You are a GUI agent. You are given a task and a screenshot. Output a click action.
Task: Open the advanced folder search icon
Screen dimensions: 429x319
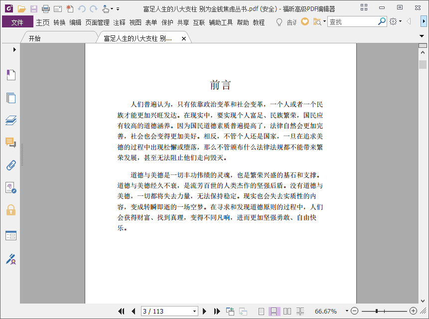(x=317, y=21)
